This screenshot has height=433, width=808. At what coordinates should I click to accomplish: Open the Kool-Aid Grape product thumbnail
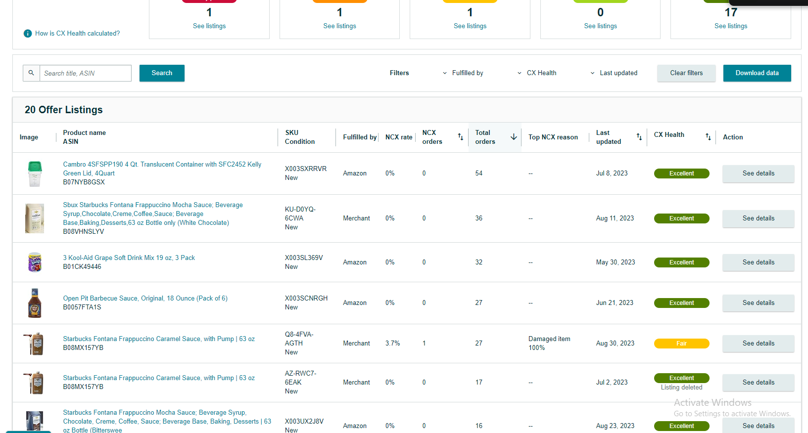pos(35,262)
